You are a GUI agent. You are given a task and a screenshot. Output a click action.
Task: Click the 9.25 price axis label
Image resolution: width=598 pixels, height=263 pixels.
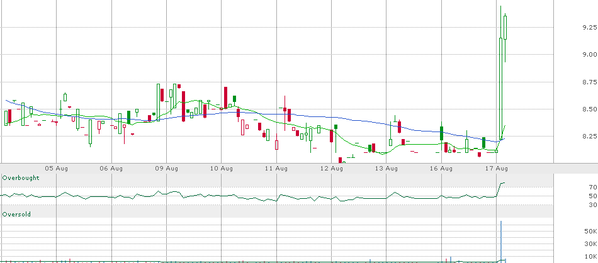pyautogui.click(x=590, y=28)
